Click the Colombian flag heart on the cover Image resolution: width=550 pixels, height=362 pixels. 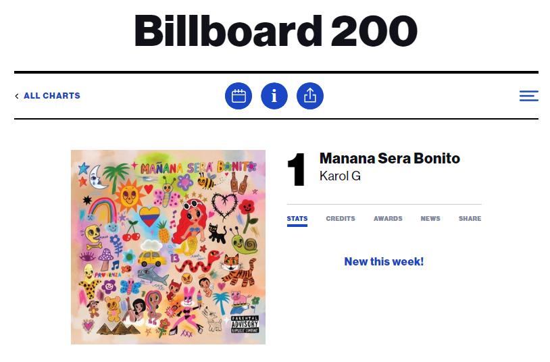tap(149, 216)
